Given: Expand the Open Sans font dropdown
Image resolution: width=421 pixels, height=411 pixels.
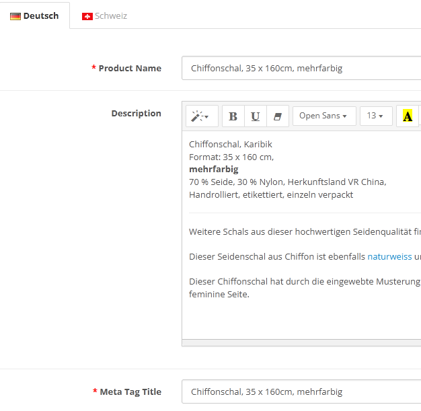Looking at the screenshot, I should 323,116.
